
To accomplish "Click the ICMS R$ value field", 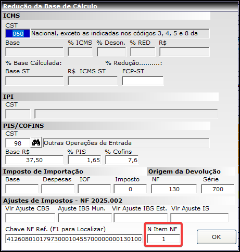I will tap(184, 52).
